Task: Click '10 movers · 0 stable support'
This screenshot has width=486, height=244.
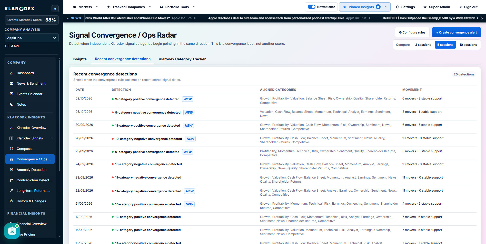Action: [x=423, y=138]
